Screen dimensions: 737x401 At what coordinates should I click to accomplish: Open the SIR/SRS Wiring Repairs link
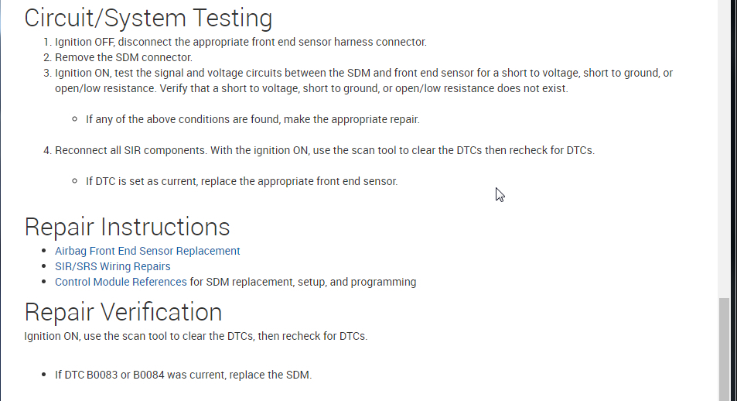[112, 266]
